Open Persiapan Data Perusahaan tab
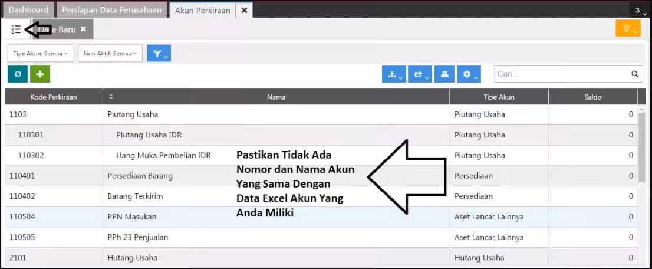 (x=112, y=10)
